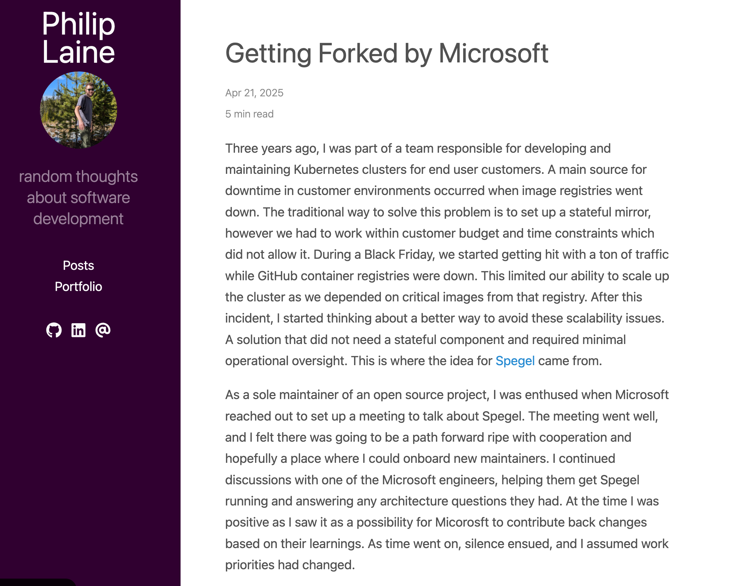Follow the Spegel hyperlink

[x=515, y=361]
